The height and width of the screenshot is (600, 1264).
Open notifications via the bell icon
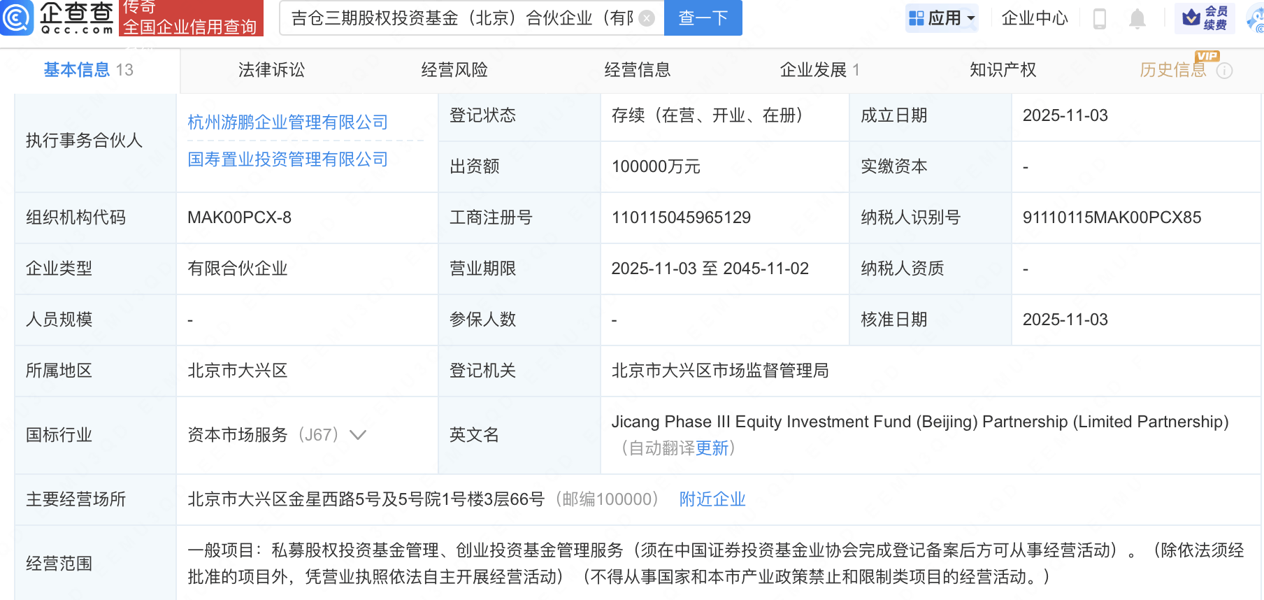click(x=1137, y=18)
